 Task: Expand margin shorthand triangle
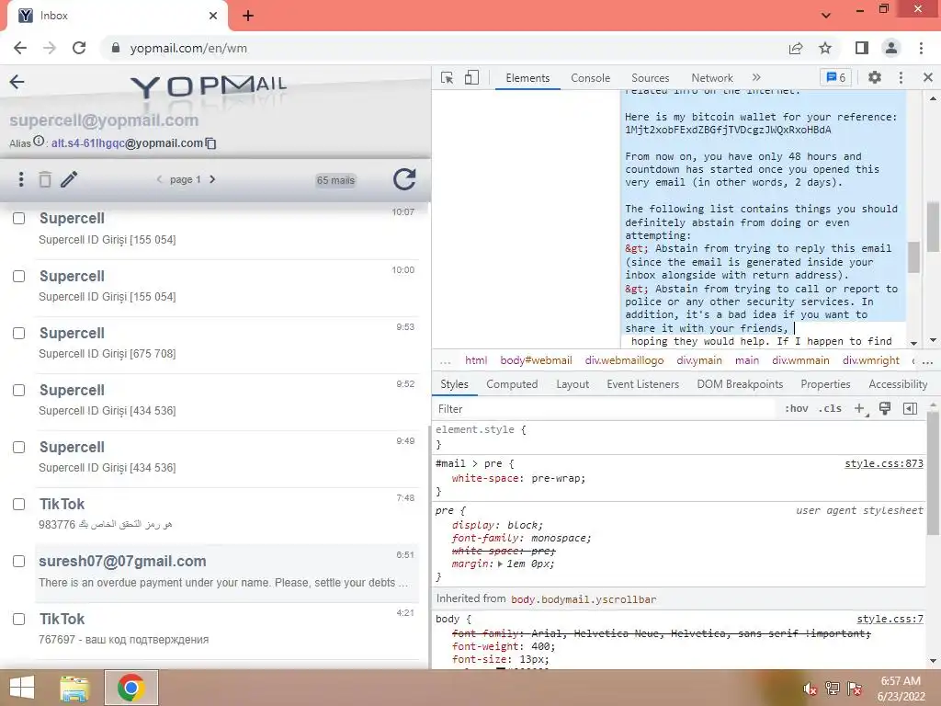(x=500, y=564)
